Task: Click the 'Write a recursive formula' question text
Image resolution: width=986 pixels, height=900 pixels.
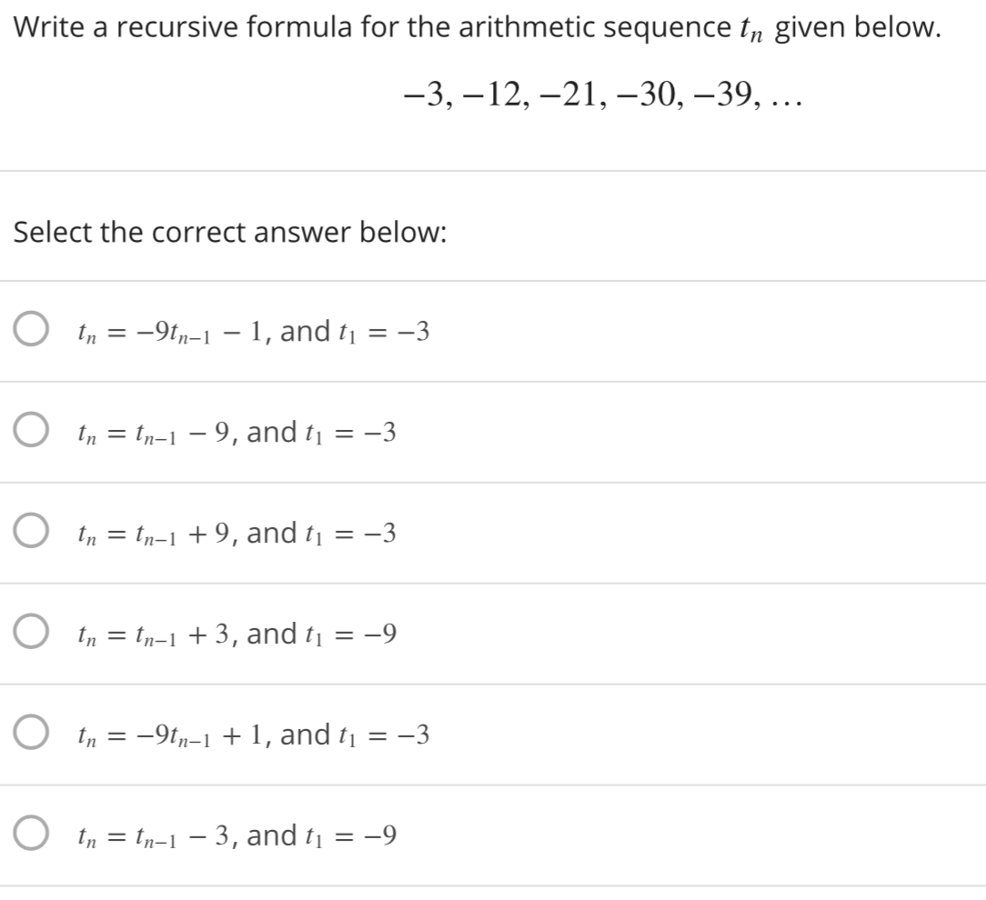Action: coord(478,27)
